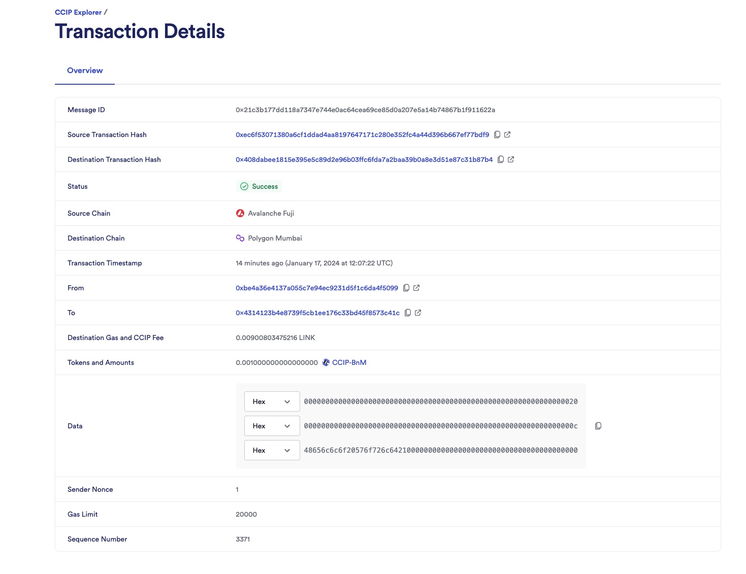The width and height of the screenshot is (746, 574).
Task: Click the Gas Limit label
Action: [x=83, y=514]
